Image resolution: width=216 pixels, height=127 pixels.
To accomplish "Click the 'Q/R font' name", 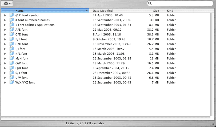I will coord(22,68).
